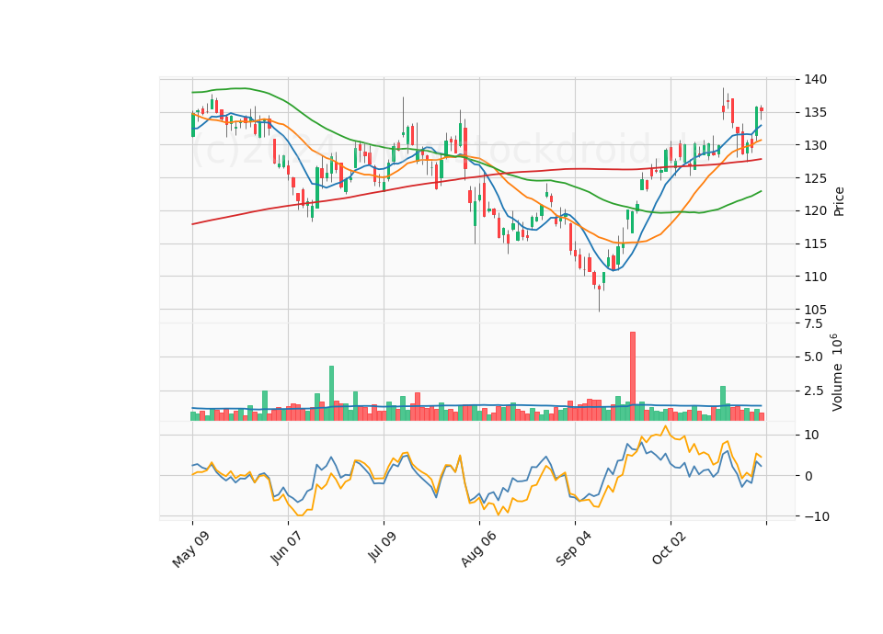
Task: Click the Jun 07 date label
Action: [x=287, y=548]
